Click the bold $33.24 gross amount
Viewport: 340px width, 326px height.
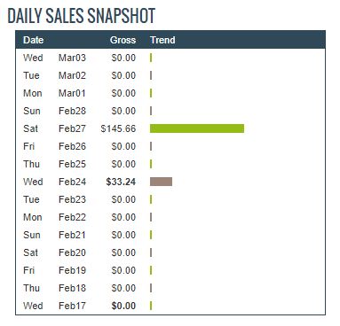(x=121, y=182)
